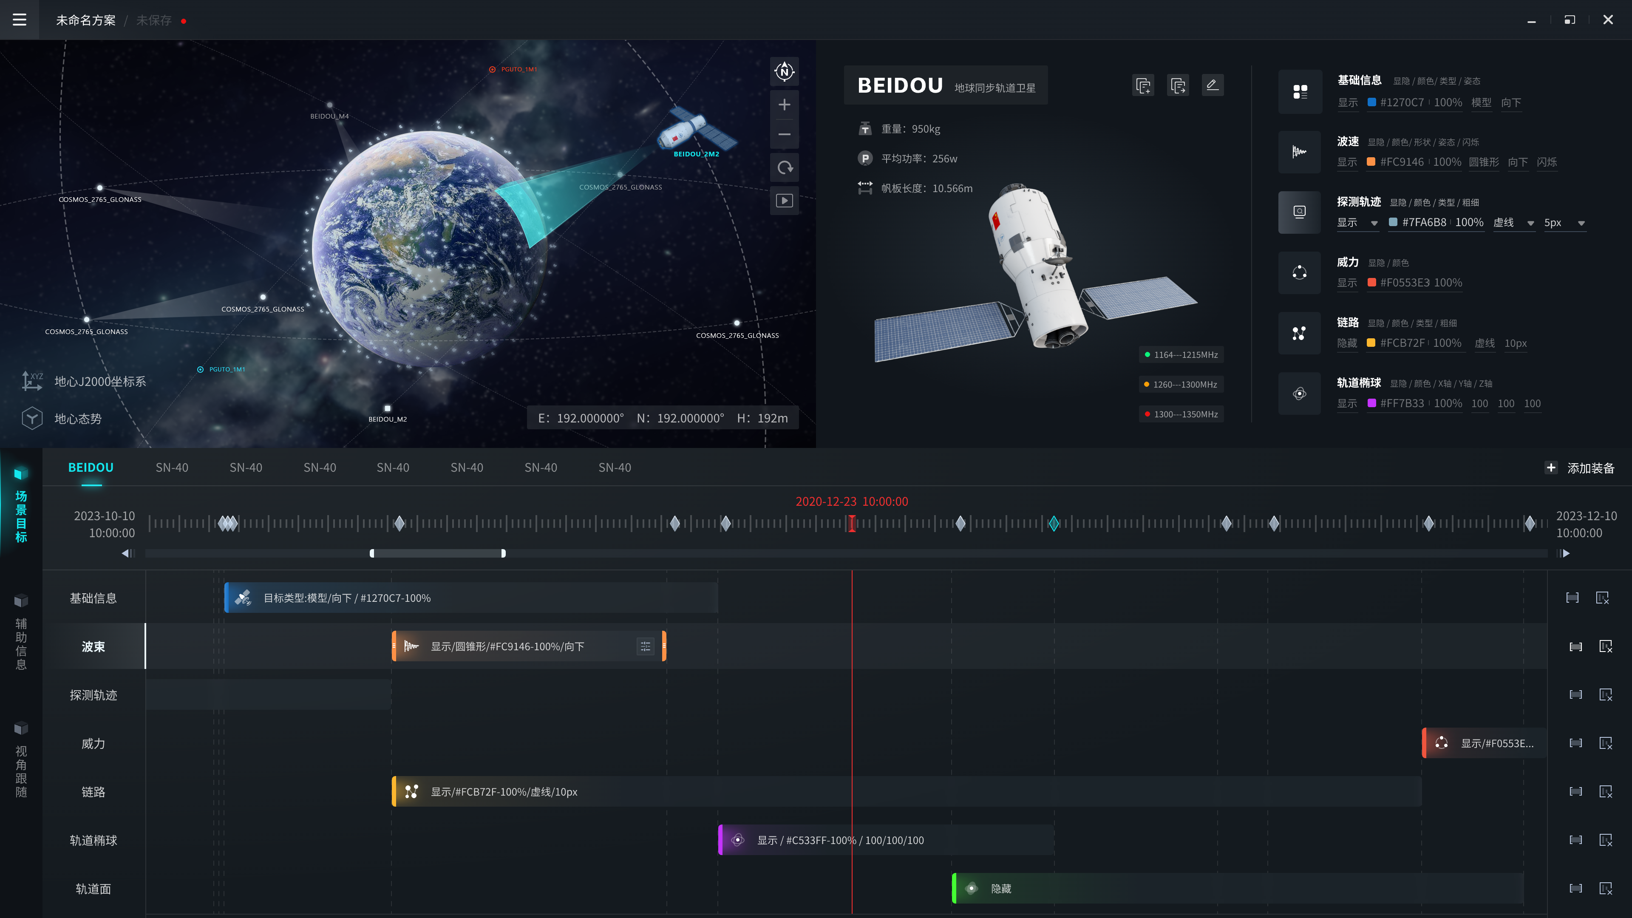Open 基础信息 向下 attitude selector
This screenshot has height=918, width=1632.
[x=1511, y=102]
